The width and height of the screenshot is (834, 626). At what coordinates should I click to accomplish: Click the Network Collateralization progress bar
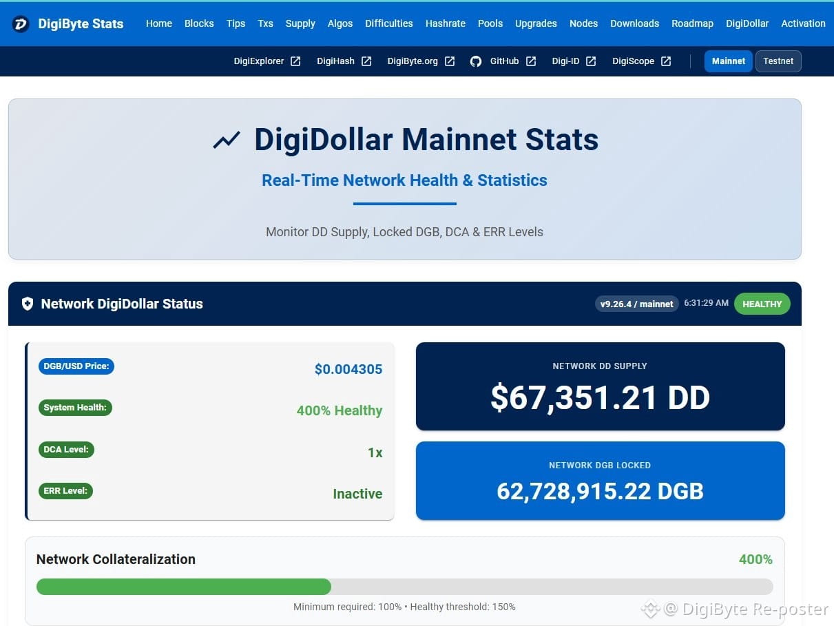(x=404, y=587)
